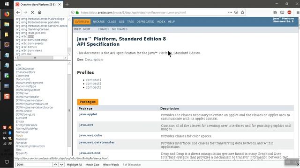This screenshot has height=168, width=300.
Task: Select the OVERVIEW navigation tab
Action: [82, 22]
